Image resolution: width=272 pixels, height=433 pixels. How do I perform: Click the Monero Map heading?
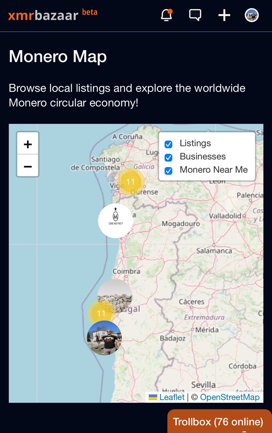58,57
